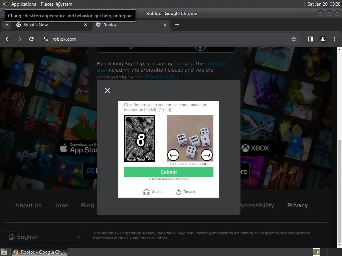This screenshot has width=342, height=256.
Task: Click the left arrow on dice image
Action: click(173, 155)
